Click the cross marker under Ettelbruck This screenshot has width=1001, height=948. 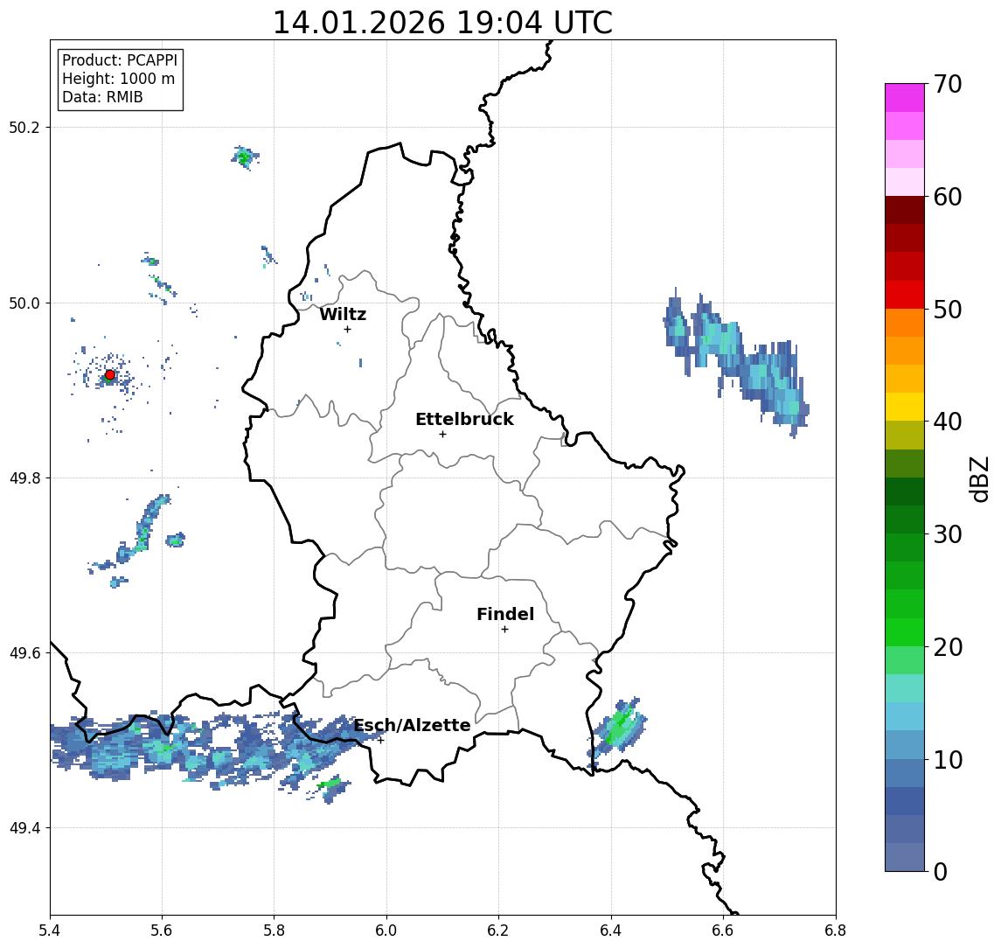tap(442, 435)
